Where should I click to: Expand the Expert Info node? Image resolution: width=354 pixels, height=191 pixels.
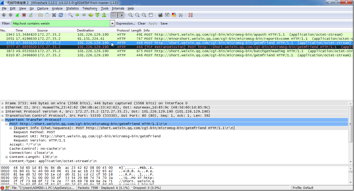[11, 128]
